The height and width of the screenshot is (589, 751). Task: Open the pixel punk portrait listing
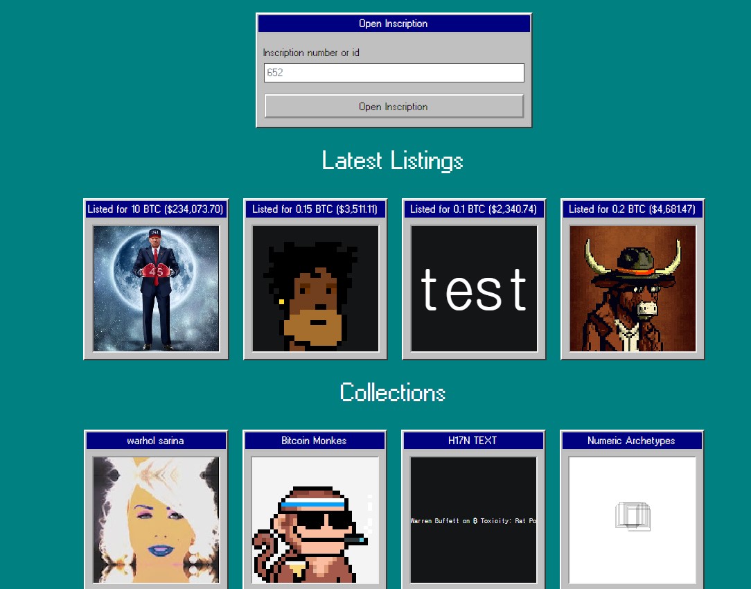(x=315, y=288)
